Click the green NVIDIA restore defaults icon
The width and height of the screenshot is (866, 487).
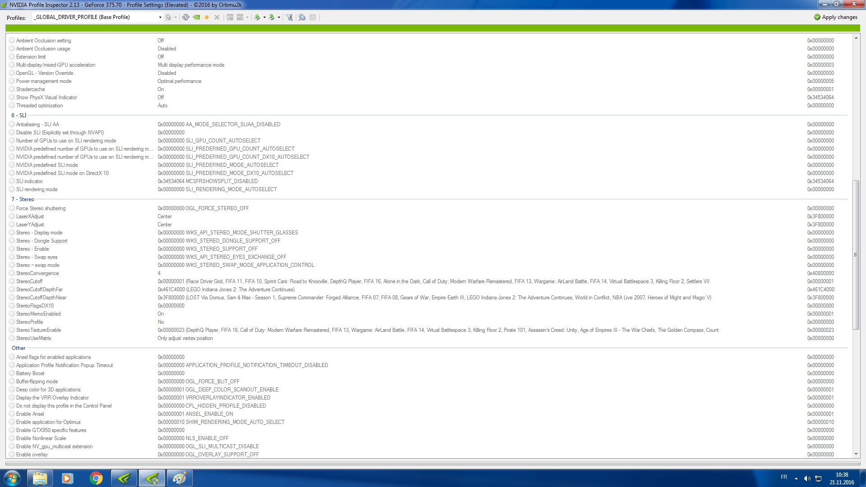[x=196, y=17]
